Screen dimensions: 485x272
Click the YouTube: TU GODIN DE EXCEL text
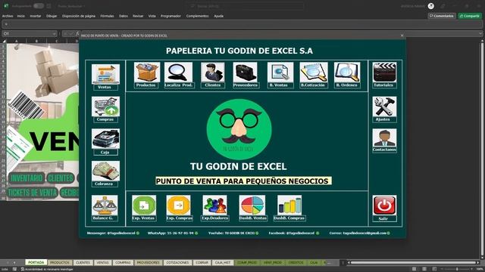tap(231, 233)
